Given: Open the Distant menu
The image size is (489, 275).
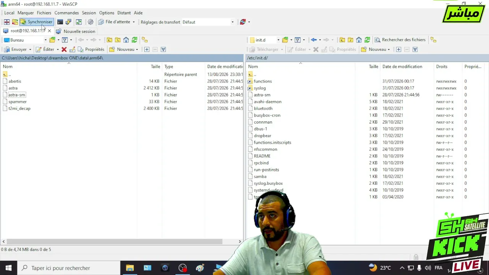Looking at the screenshot, I should click(x=124, y=13).
